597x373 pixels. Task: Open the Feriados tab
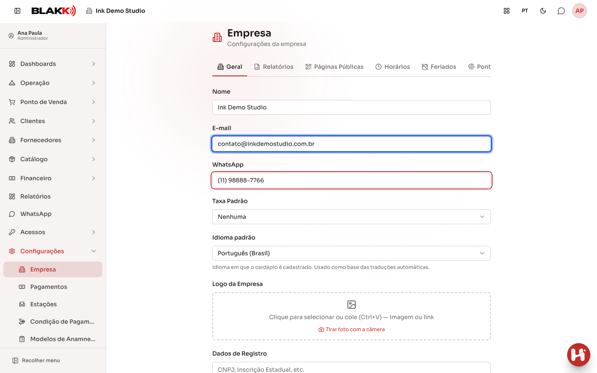439,67
